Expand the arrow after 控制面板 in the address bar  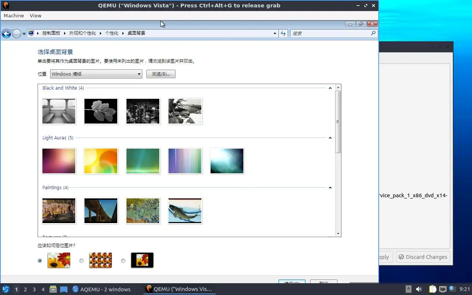(65, 33)
